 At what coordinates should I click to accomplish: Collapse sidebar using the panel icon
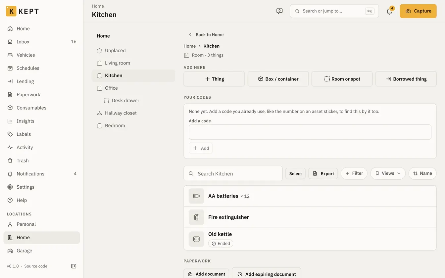(x=74, y=266)
